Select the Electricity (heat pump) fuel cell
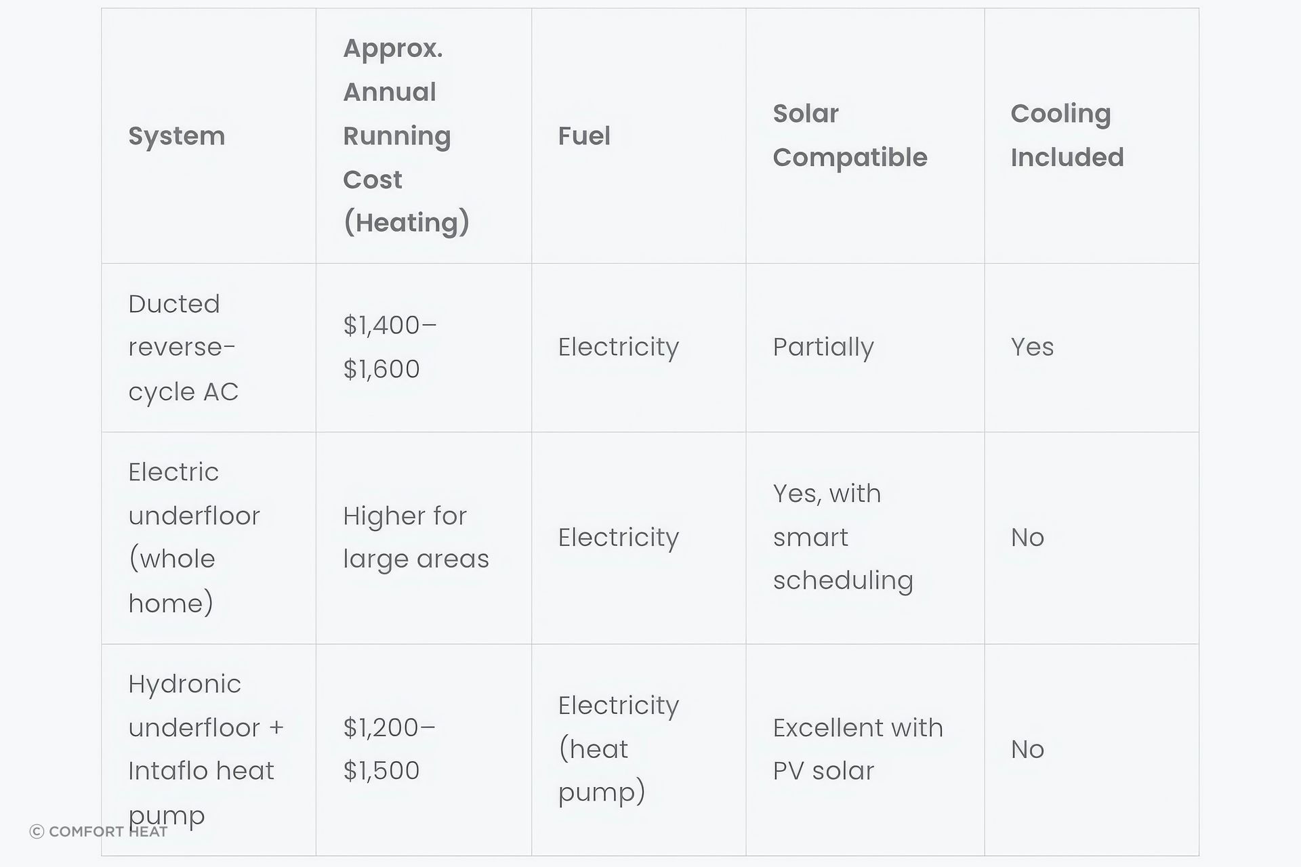This screenshot has width=1301, height=867. point(638,750)
